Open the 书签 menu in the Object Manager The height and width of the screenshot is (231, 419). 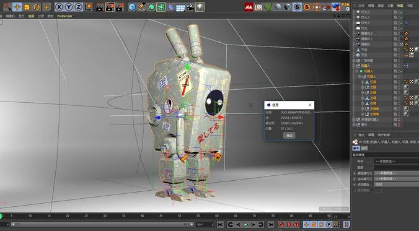pos(410,6)
